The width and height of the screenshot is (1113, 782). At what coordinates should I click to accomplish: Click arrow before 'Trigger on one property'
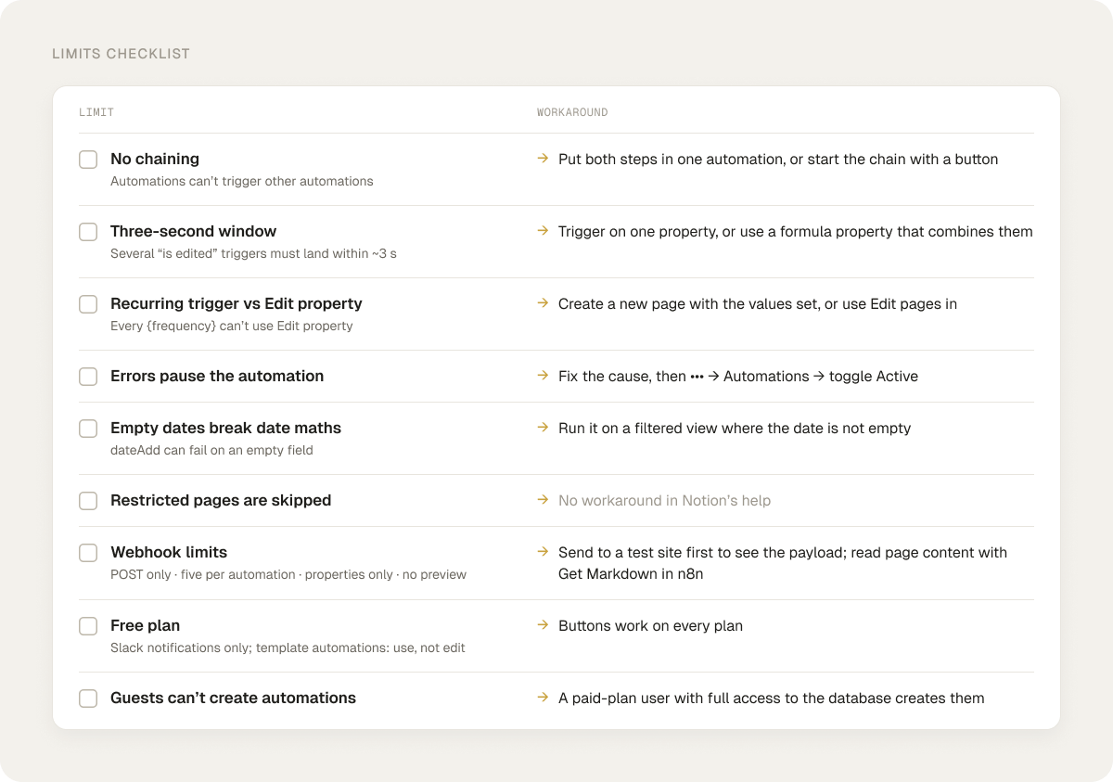(543, 231)
